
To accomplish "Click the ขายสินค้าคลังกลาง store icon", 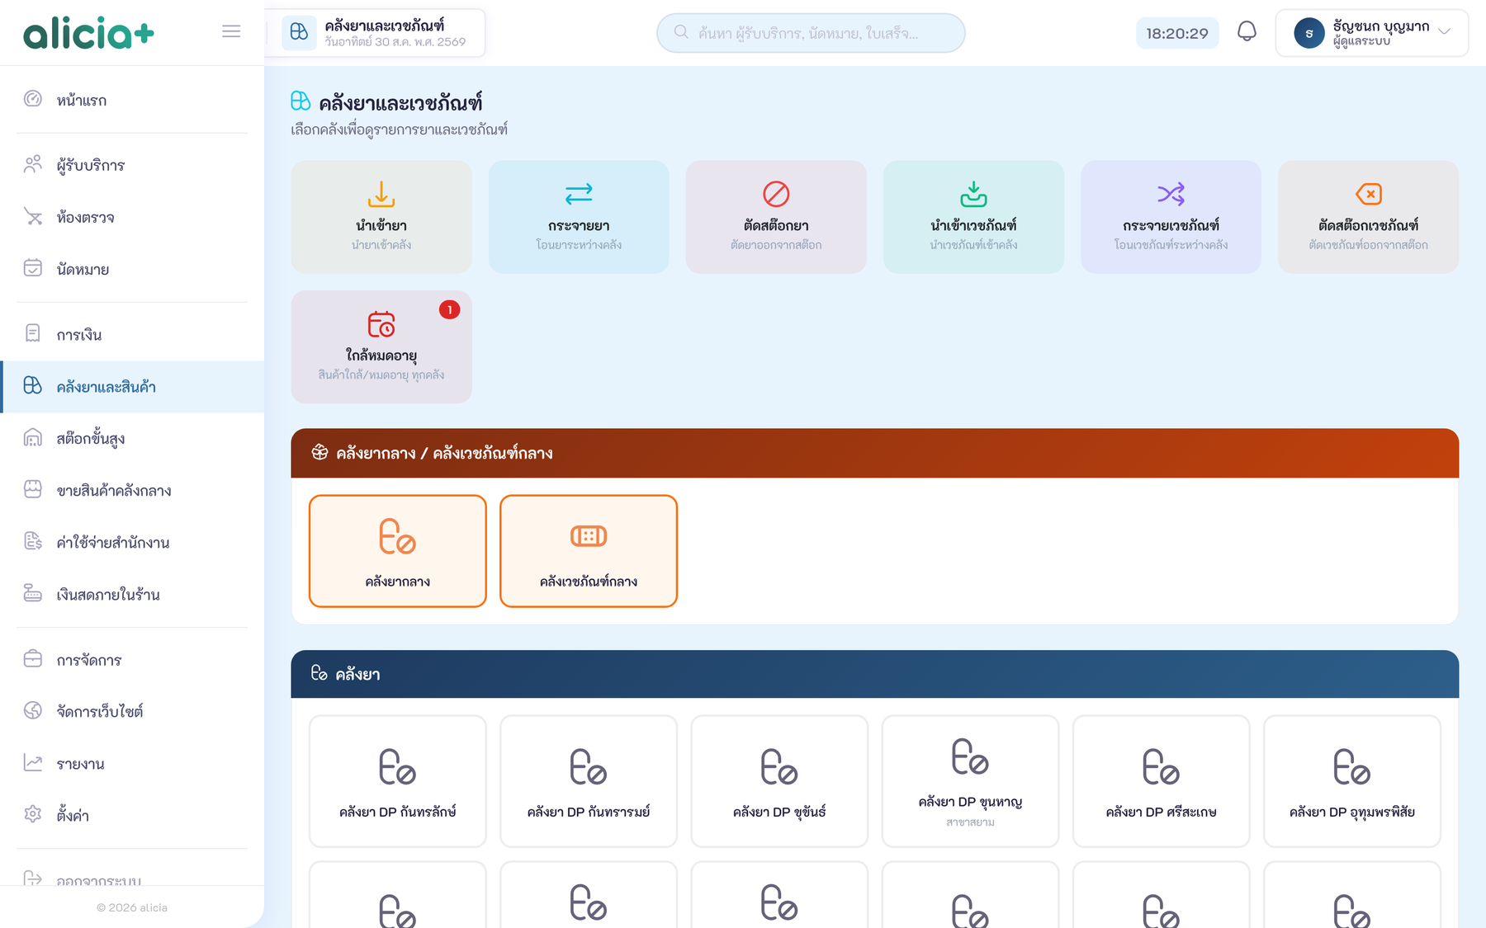I will (33, 489).
